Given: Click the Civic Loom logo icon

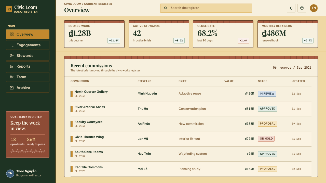Looking at the screenshot, I should click(x=9, y=9).
